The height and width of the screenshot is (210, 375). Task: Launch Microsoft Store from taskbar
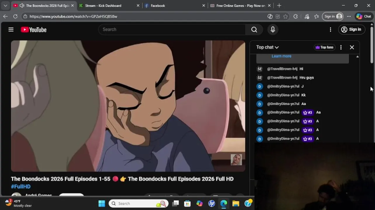pyautogui.click(x=187, y=204)
